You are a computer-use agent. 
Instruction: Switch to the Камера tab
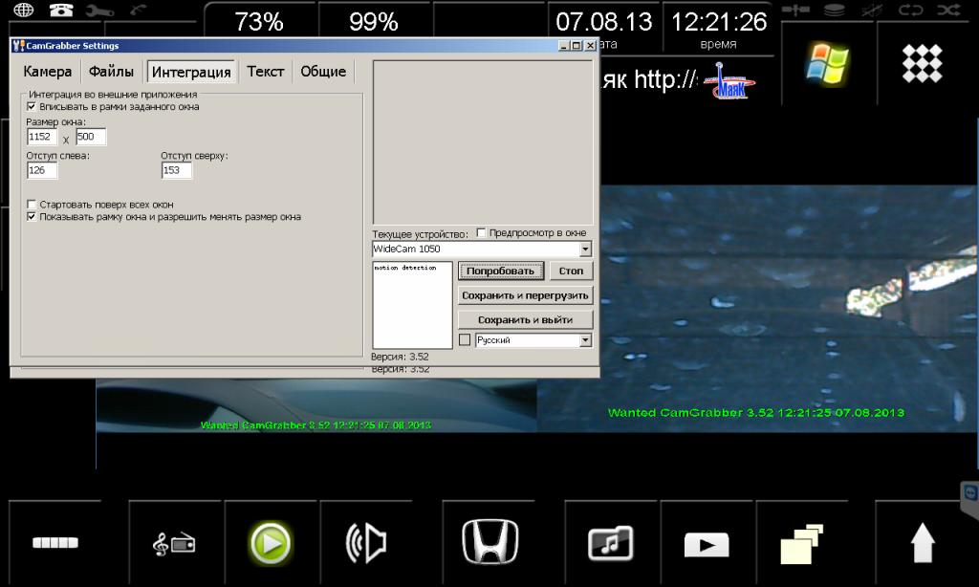pyautogui.click(x=48, y=72)
